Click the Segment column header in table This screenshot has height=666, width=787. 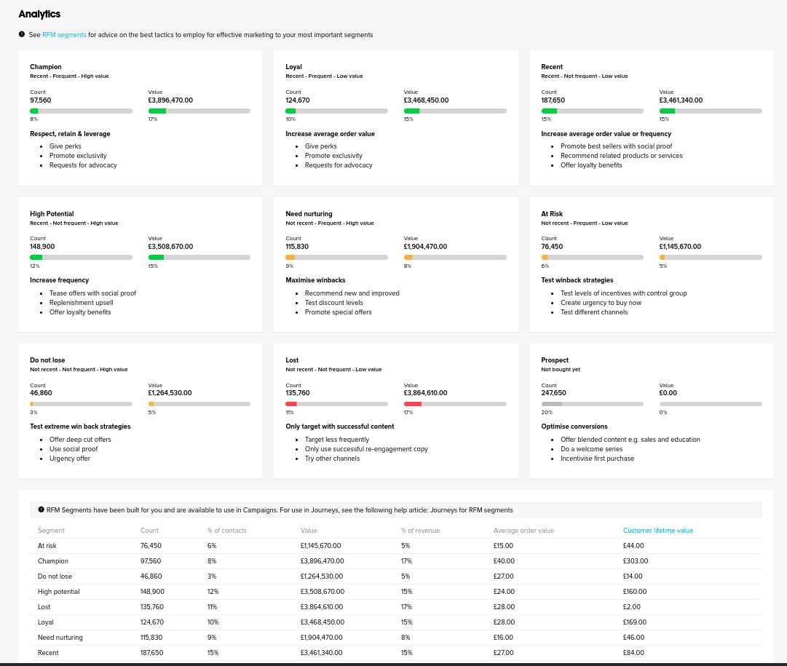(x=51, y=531)
